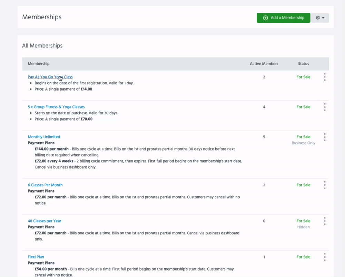The height and width of the screenshot is (277, 345).
Task: Open the gear settings dropdown
Action: tap(320, 18)
